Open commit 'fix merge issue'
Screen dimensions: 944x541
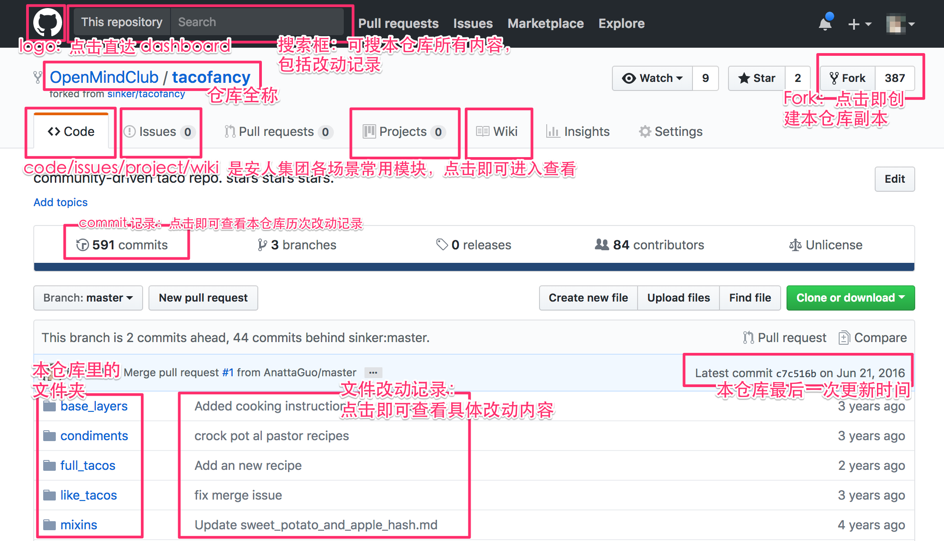point(238,496)
